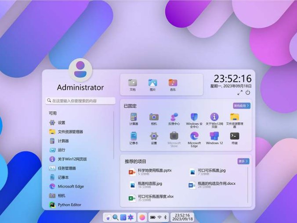The width and height of the screenshot is (297, 223).
Task: Open the 图片 folder shortcut
Action: 152,85
